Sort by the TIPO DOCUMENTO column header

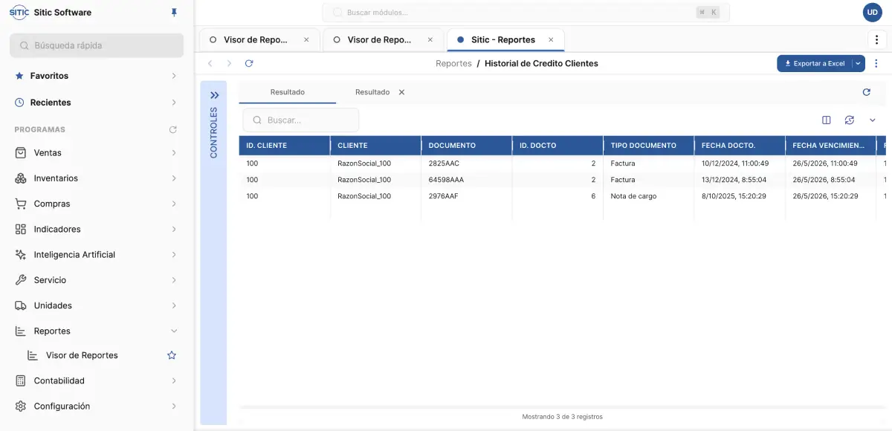coord(648,145)
